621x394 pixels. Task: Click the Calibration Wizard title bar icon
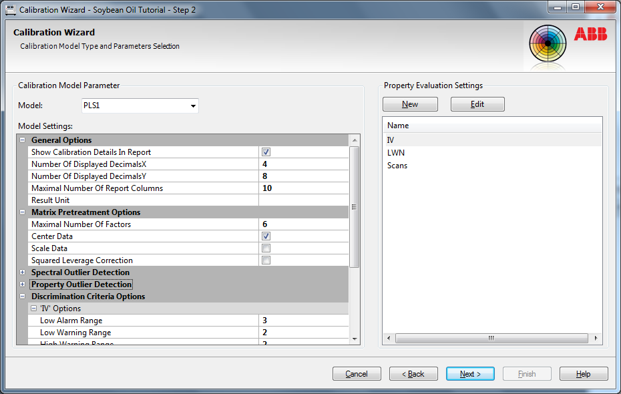click(x=11, y=9)
